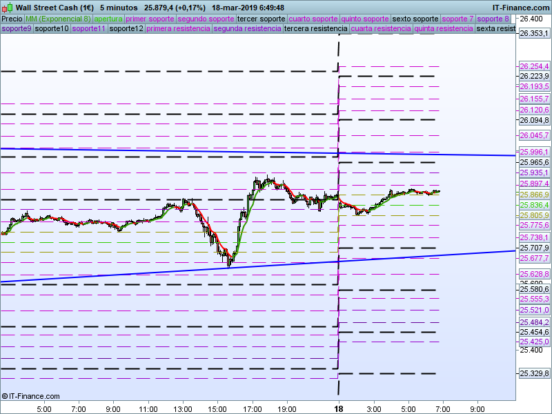The height and width of the screenshot is (414, 552).
Task: Click the 25.836,4 price label
Action: click(x=534, y=205)
